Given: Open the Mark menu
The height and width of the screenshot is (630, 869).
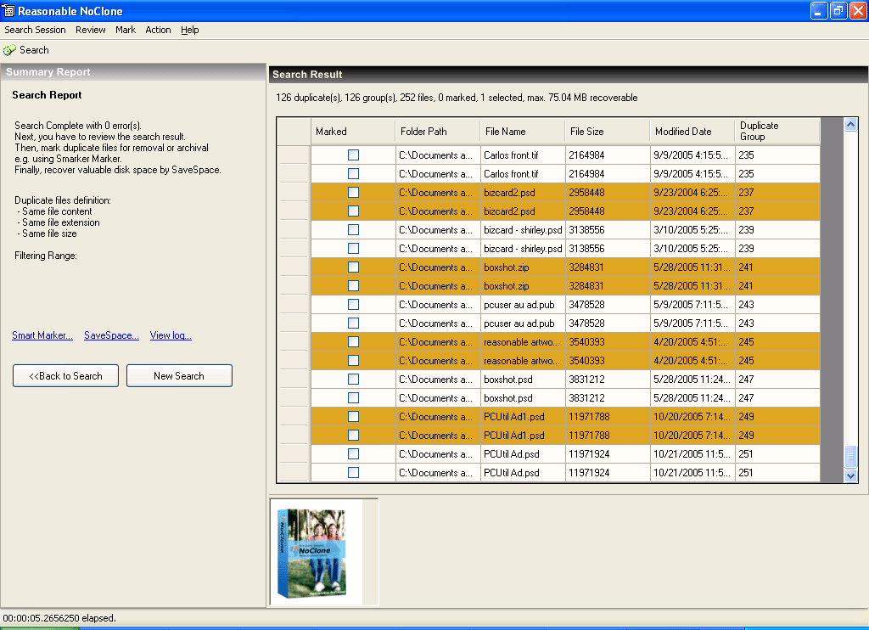Looking at the screenshot, I should (126, 30).
